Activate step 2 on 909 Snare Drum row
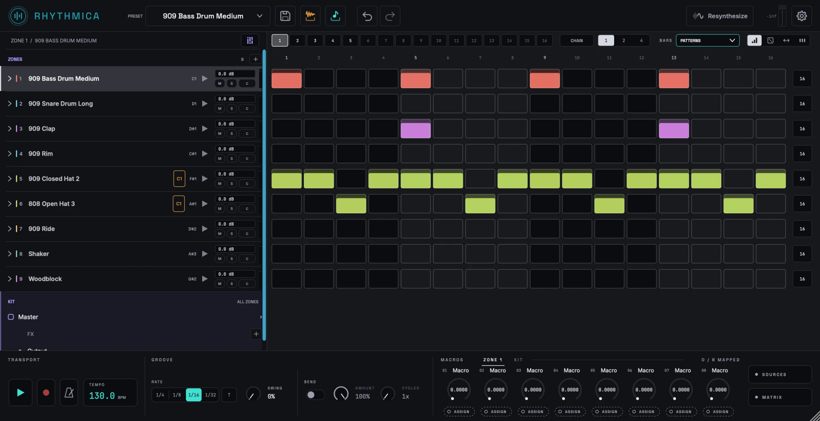The image size is (820, 421). click(x=319, y=104)
